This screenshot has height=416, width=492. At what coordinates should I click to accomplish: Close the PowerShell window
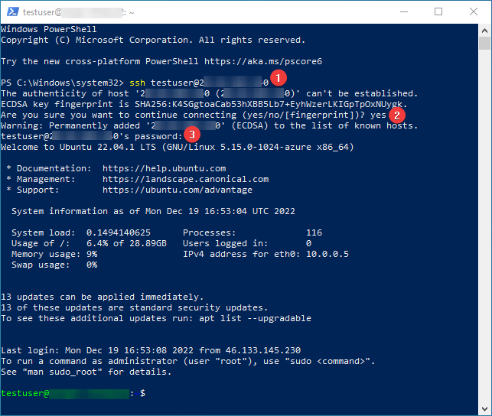click(474, 11)
